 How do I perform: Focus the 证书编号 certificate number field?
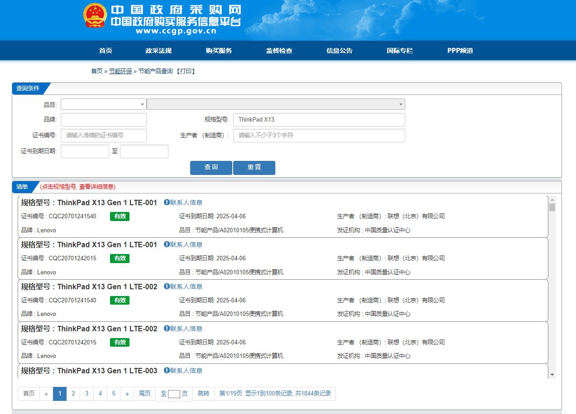(104, 136)
